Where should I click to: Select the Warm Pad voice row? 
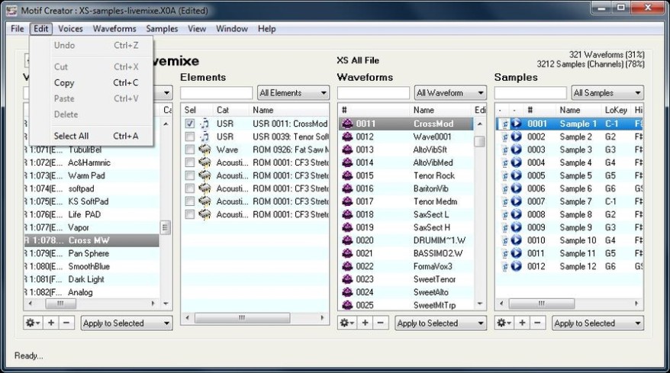click(92, 175)
